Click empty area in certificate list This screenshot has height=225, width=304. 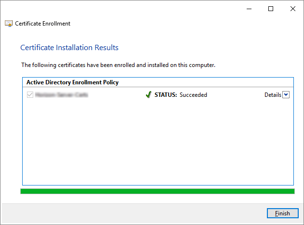[157, 145]
